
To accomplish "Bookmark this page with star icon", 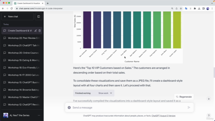I will point(181,8).
